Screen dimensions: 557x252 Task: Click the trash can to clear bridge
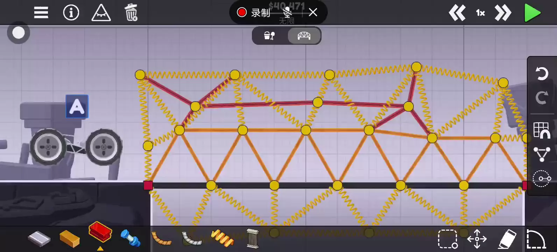click(131, 13)
